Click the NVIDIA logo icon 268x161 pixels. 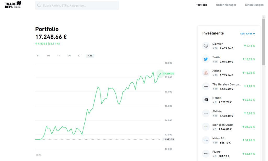tap(206, 100)
